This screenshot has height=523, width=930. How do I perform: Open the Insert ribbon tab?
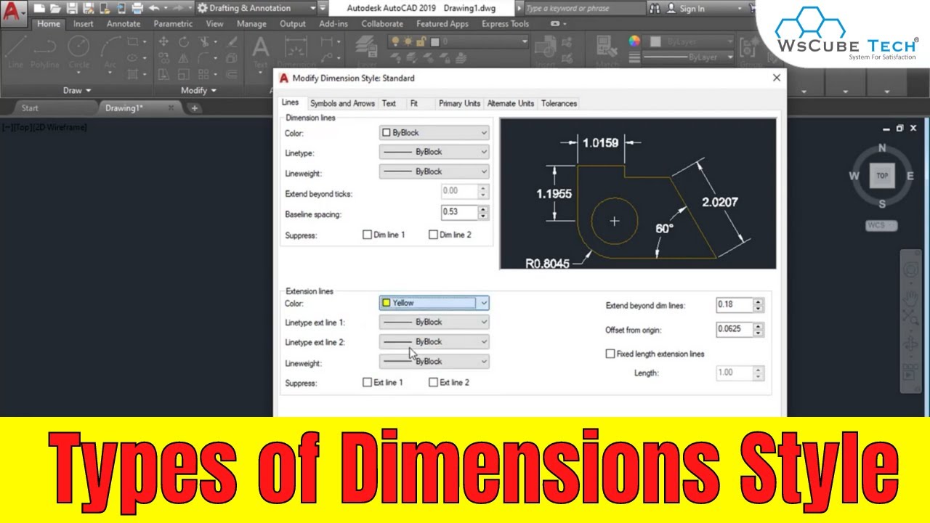pos(84,24)
